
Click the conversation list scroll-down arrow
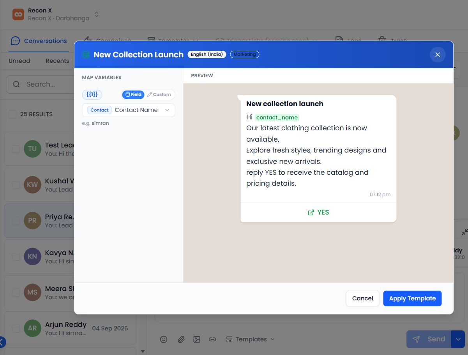point(143,351)
